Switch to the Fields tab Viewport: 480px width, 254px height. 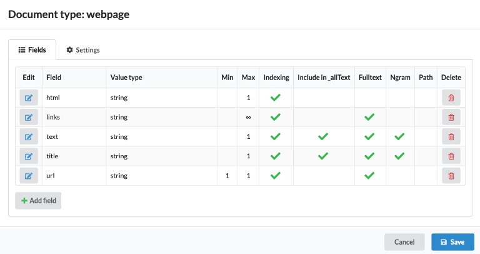point(32,49)
